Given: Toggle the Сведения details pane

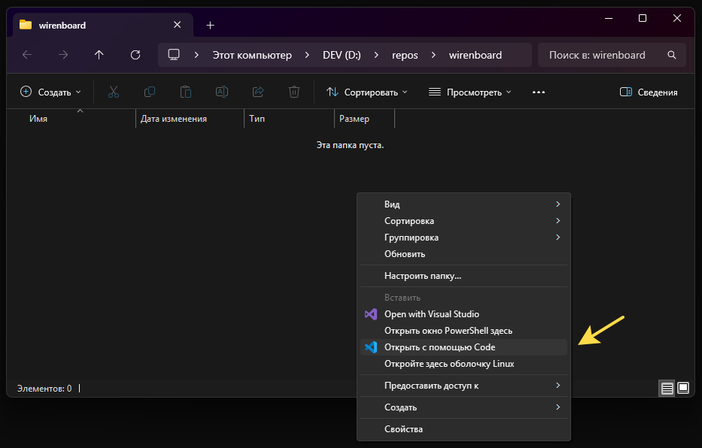Looking at the screenshot, I should pos(649,92).
